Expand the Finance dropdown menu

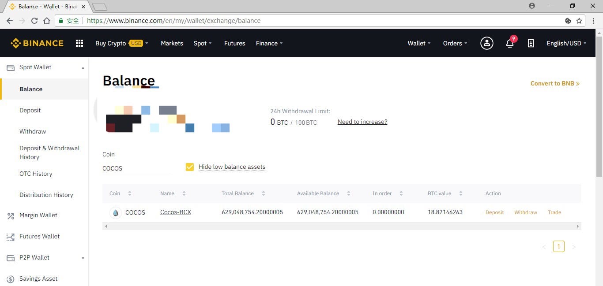269,43
